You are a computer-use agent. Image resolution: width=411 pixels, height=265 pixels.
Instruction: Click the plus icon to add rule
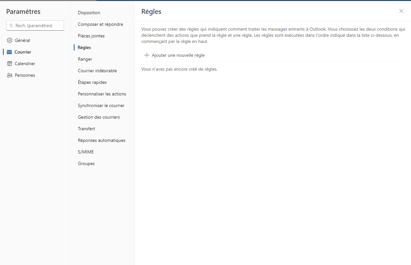[147, 55]
